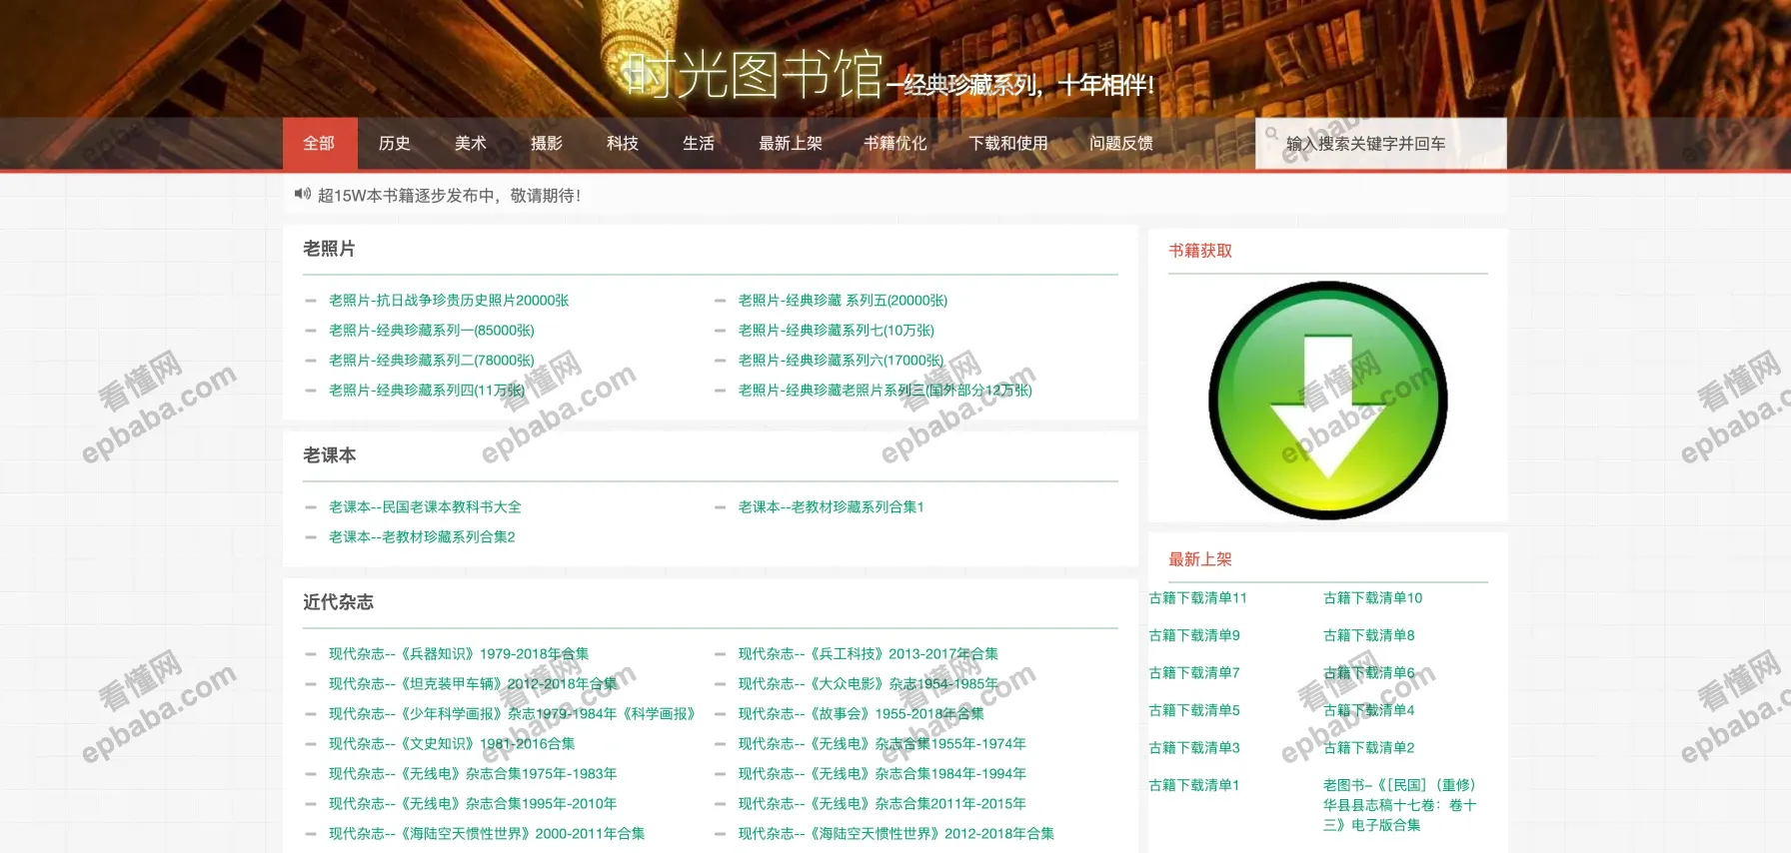Switch to 摄影 category
This screenshot has width=1791, height=853.
[x=547, y=144]
